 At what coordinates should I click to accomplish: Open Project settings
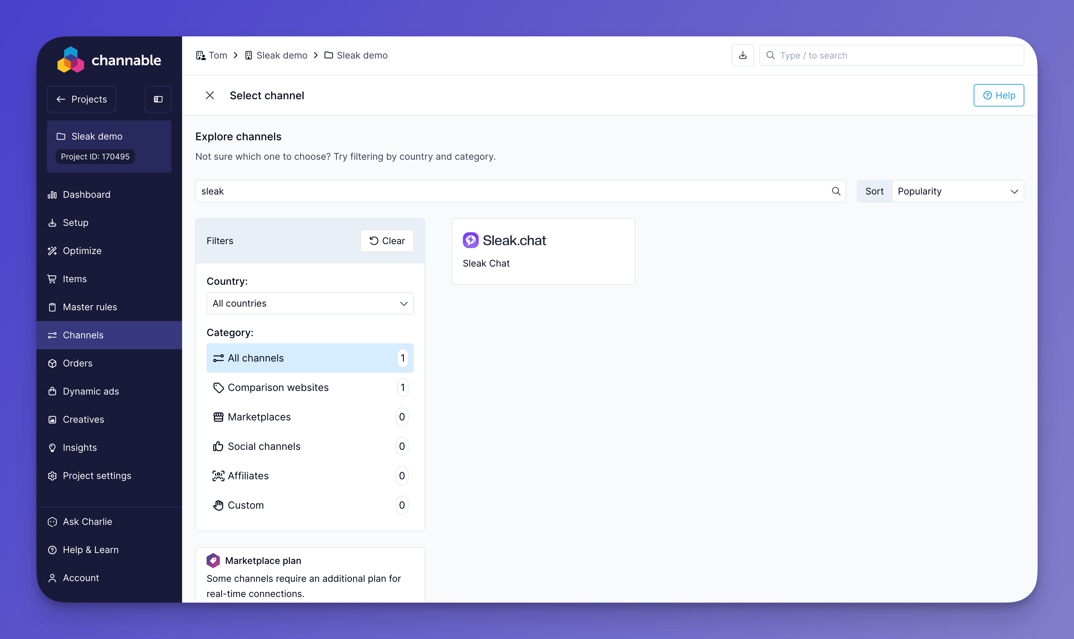(x=109, y=476)
